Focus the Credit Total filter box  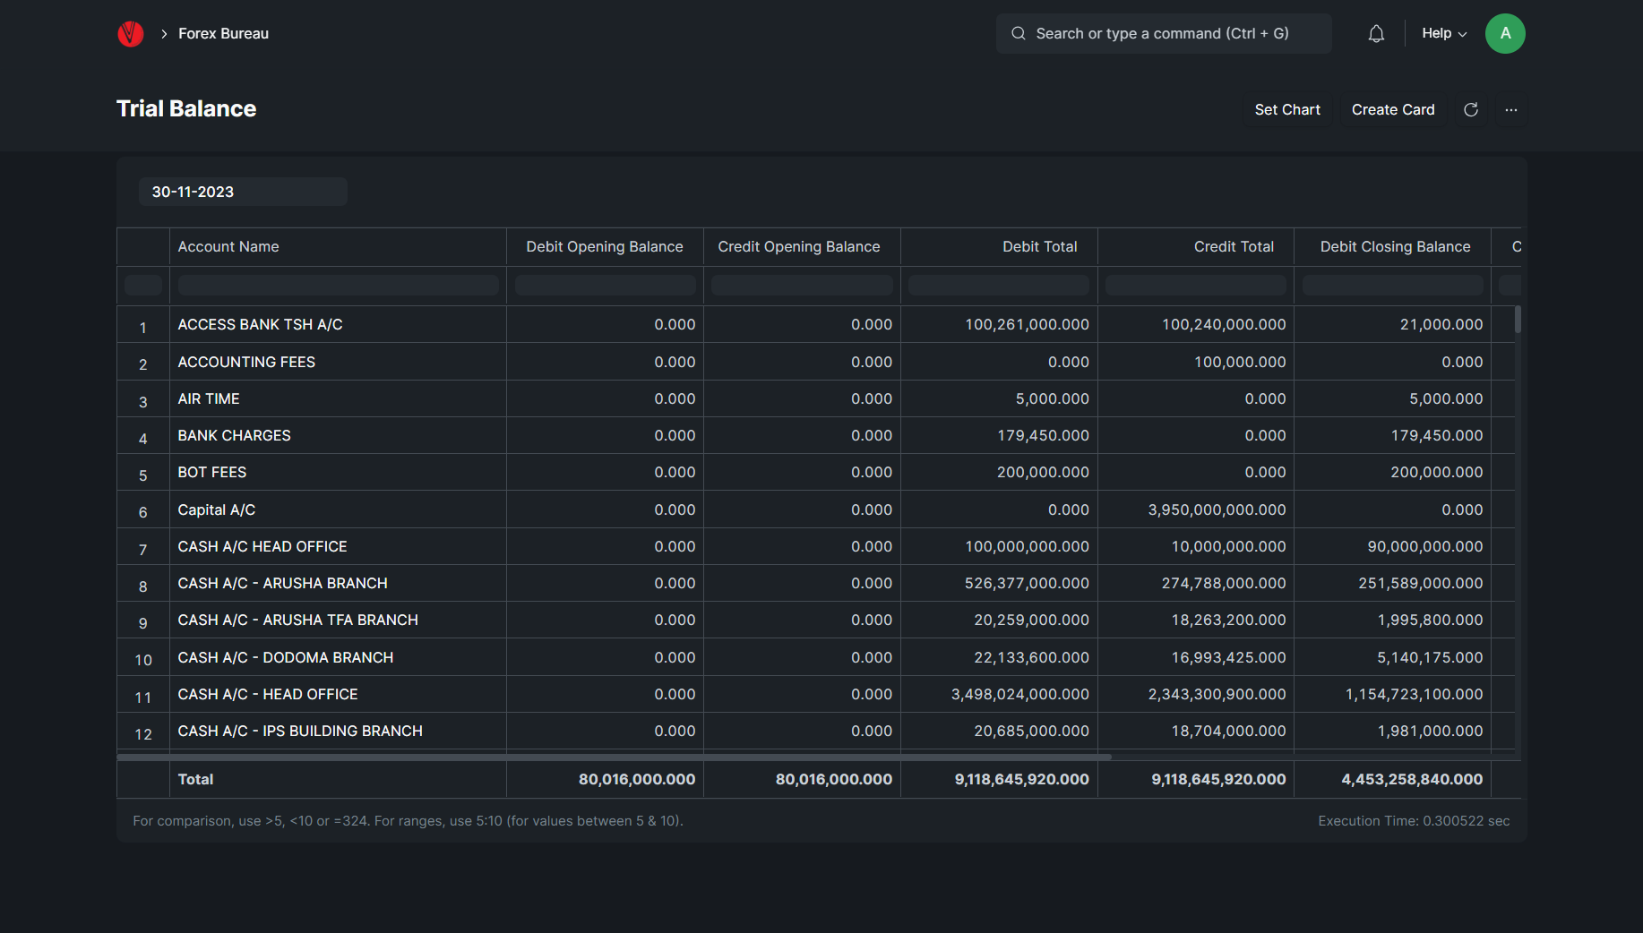[1196, 285]
